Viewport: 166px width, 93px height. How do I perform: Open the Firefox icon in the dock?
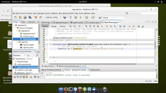click(66, 89)
